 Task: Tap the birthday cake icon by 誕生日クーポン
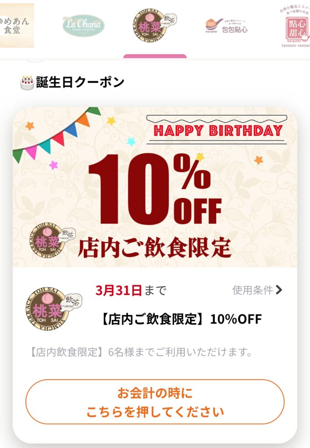tap(27, 83)
